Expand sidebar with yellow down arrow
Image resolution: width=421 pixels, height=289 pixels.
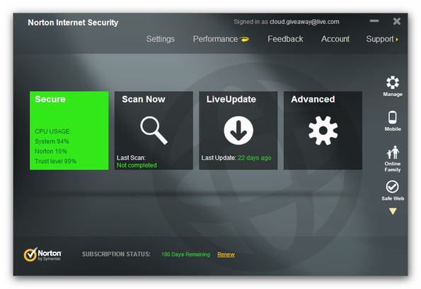[x=393, y=211]
